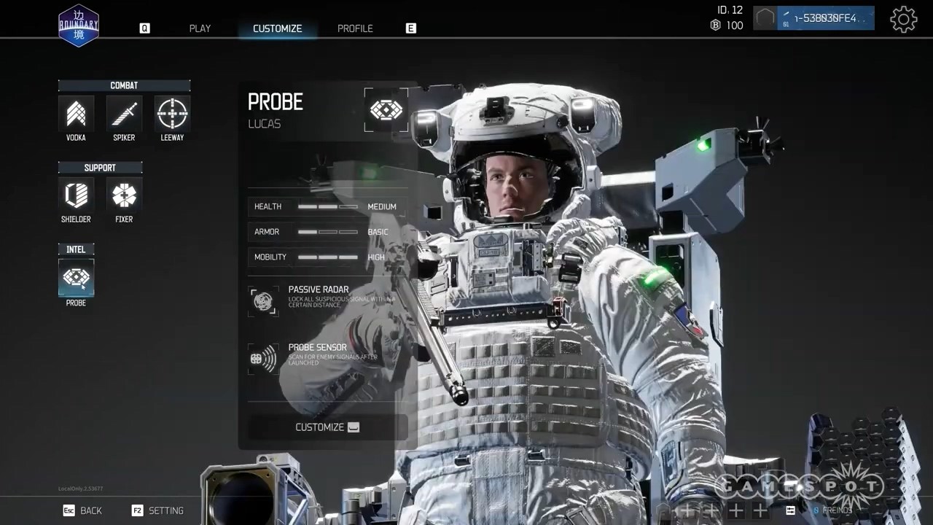Click the Combat category header
The height and width of the screenshot is (525, 933).
click(x=124, y=85)
